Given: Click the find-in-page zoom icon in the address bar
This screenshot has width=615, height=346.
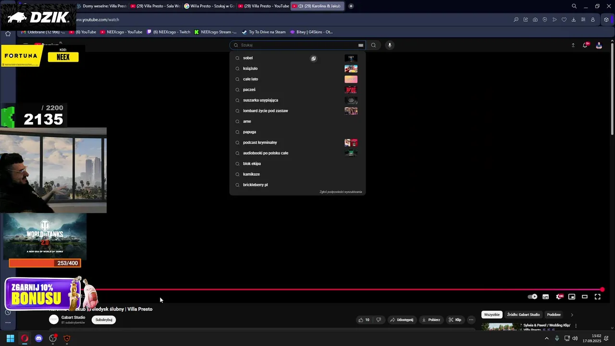Looking at the screenshot, I should [516, 20].
